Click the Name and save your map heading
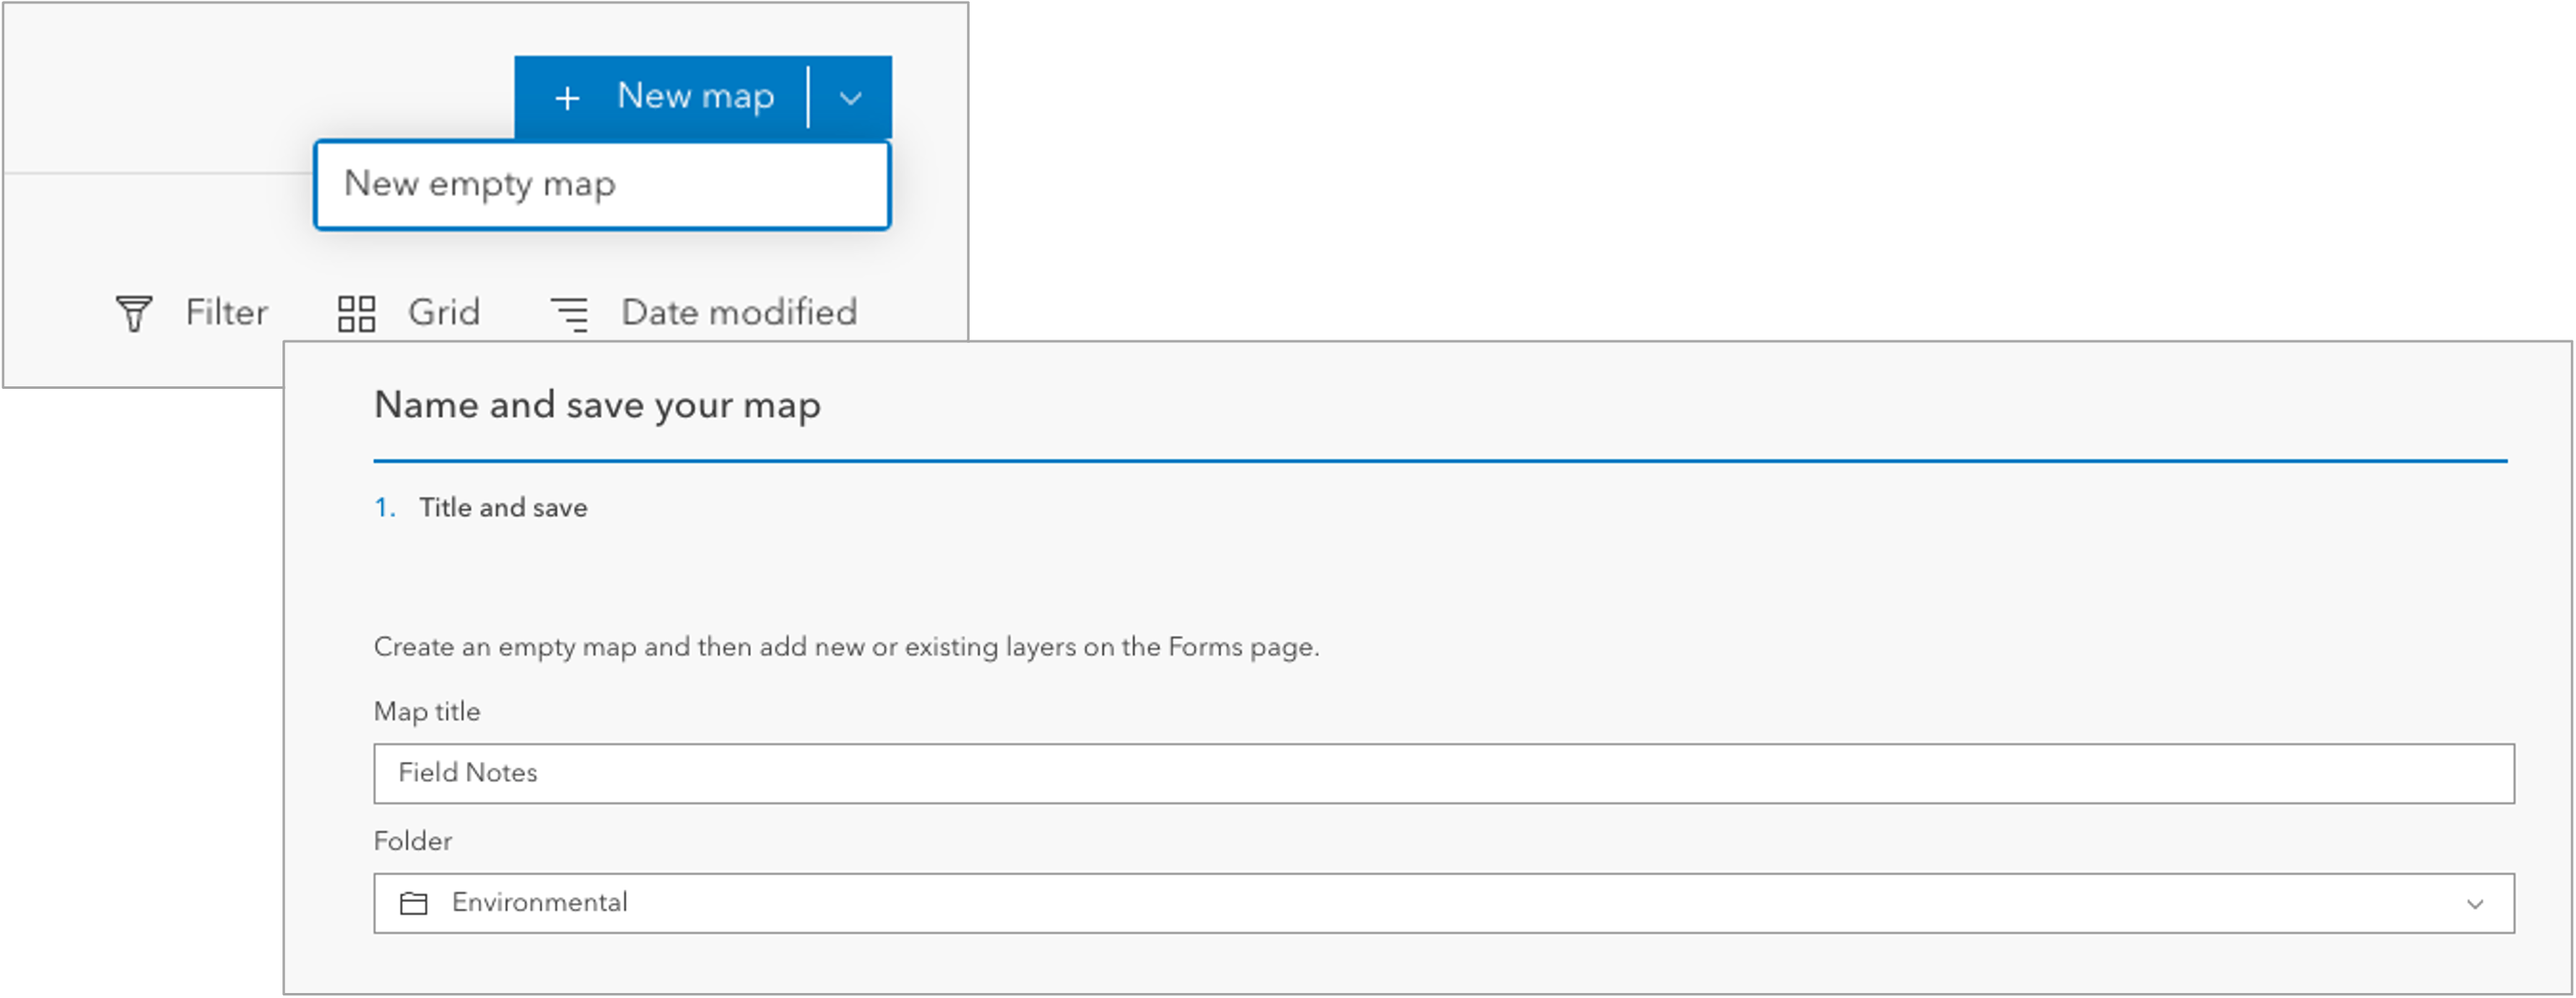2576x998 pixels. click(597, 406)
